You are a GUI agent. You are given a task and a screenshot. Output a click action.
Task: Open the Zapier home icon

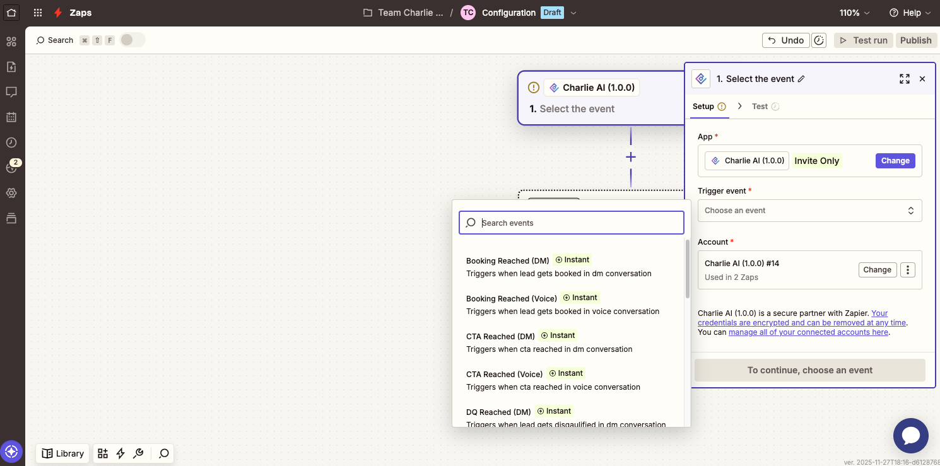click(11, 13)
